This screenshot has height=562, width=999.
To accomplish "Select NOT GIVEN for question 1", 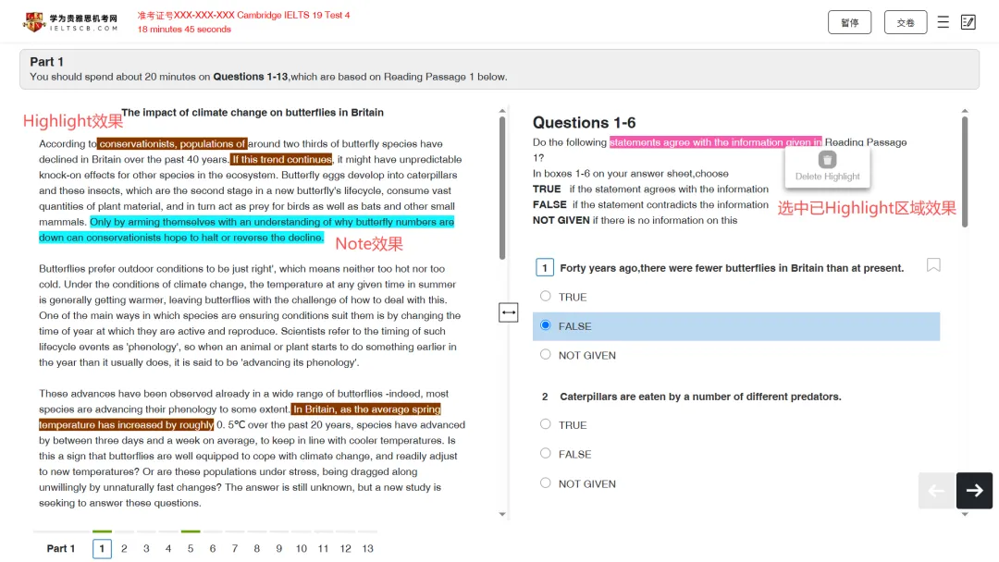I will (546, 355).
